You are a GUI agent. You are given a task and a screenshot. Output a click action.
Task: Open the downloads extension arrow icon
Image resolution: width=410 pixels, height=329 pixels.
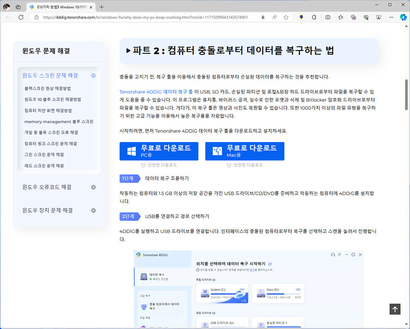(301, 17)
